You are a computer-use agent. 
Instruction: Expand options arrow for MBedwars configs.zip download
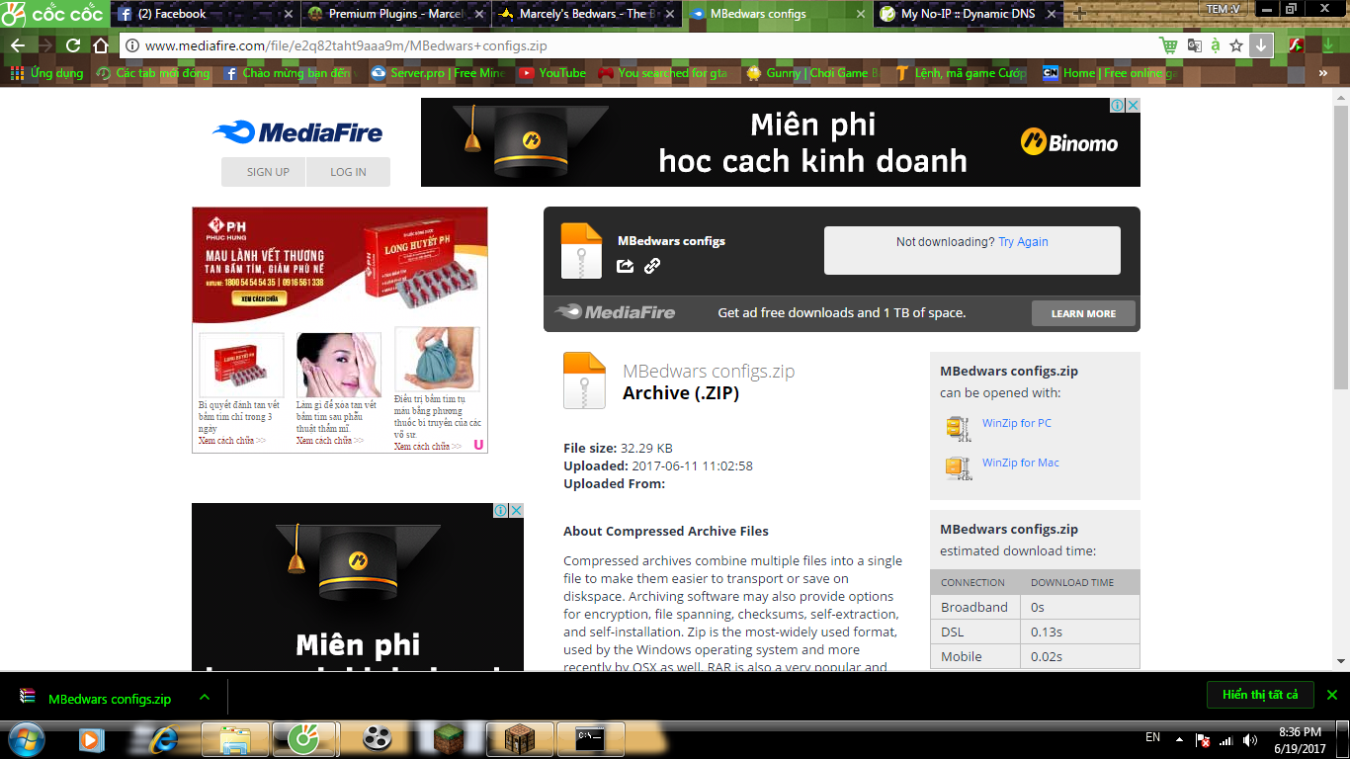point(205,698)
